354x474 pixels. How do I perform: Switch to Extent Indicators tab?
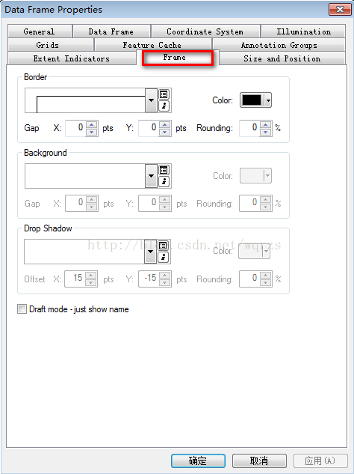72,58
